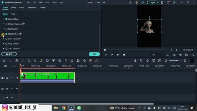
Task: Click the timeline zoom slider handle
Action: pyautogui.click(x=177, y=61)
